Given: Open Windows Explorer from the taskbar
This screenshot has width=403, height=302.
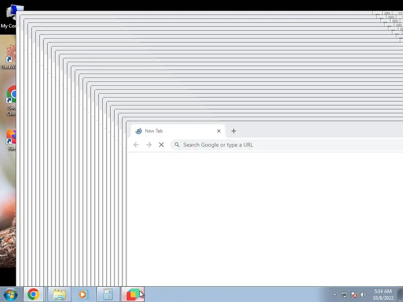Looking at the screenshot, I should [59, 294].
